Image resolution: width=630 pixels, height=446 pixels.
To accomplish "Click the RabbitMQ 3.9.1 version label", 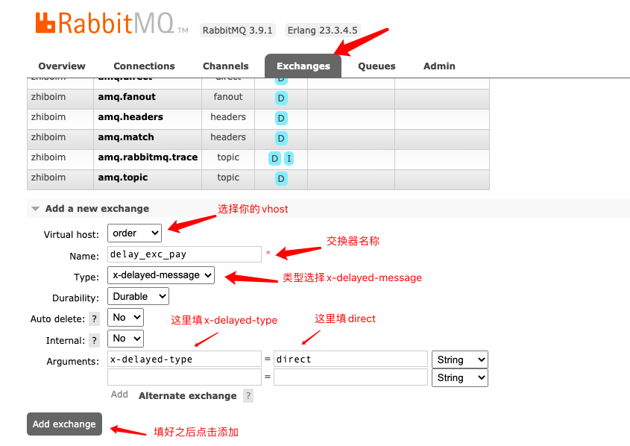I will pyautogui.click(x=237, y=30).
